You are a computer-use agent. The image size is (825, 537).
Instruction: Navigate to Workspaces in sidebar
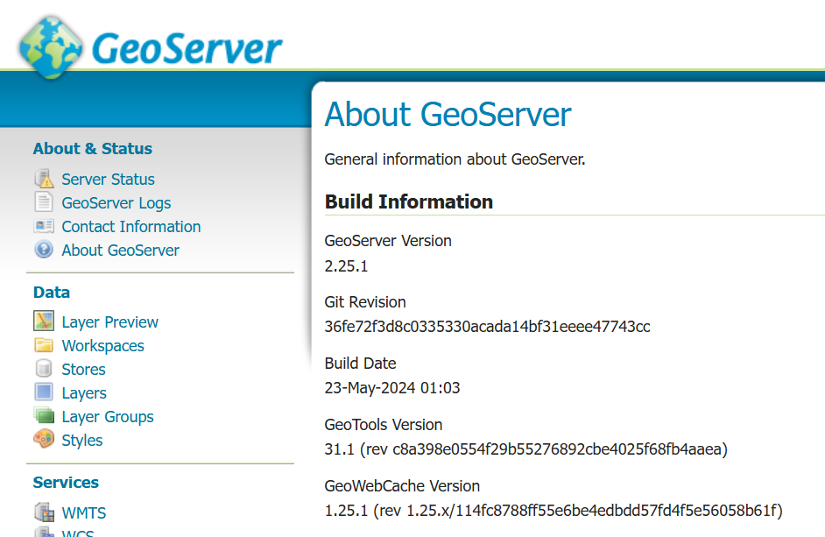point(103,346)
